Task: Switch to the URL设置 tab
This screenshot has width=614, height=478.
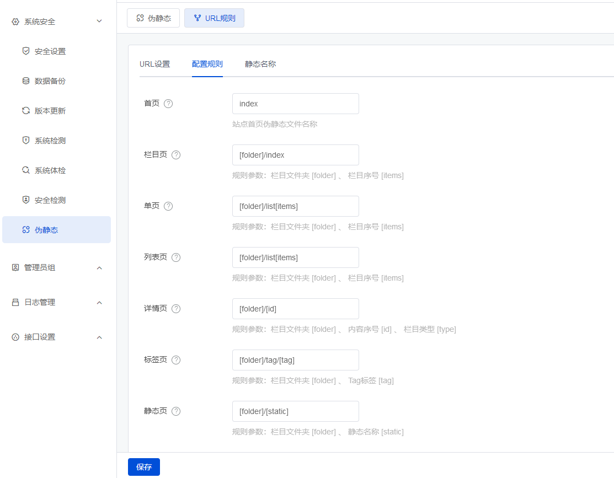Action: tap(154, 64)
